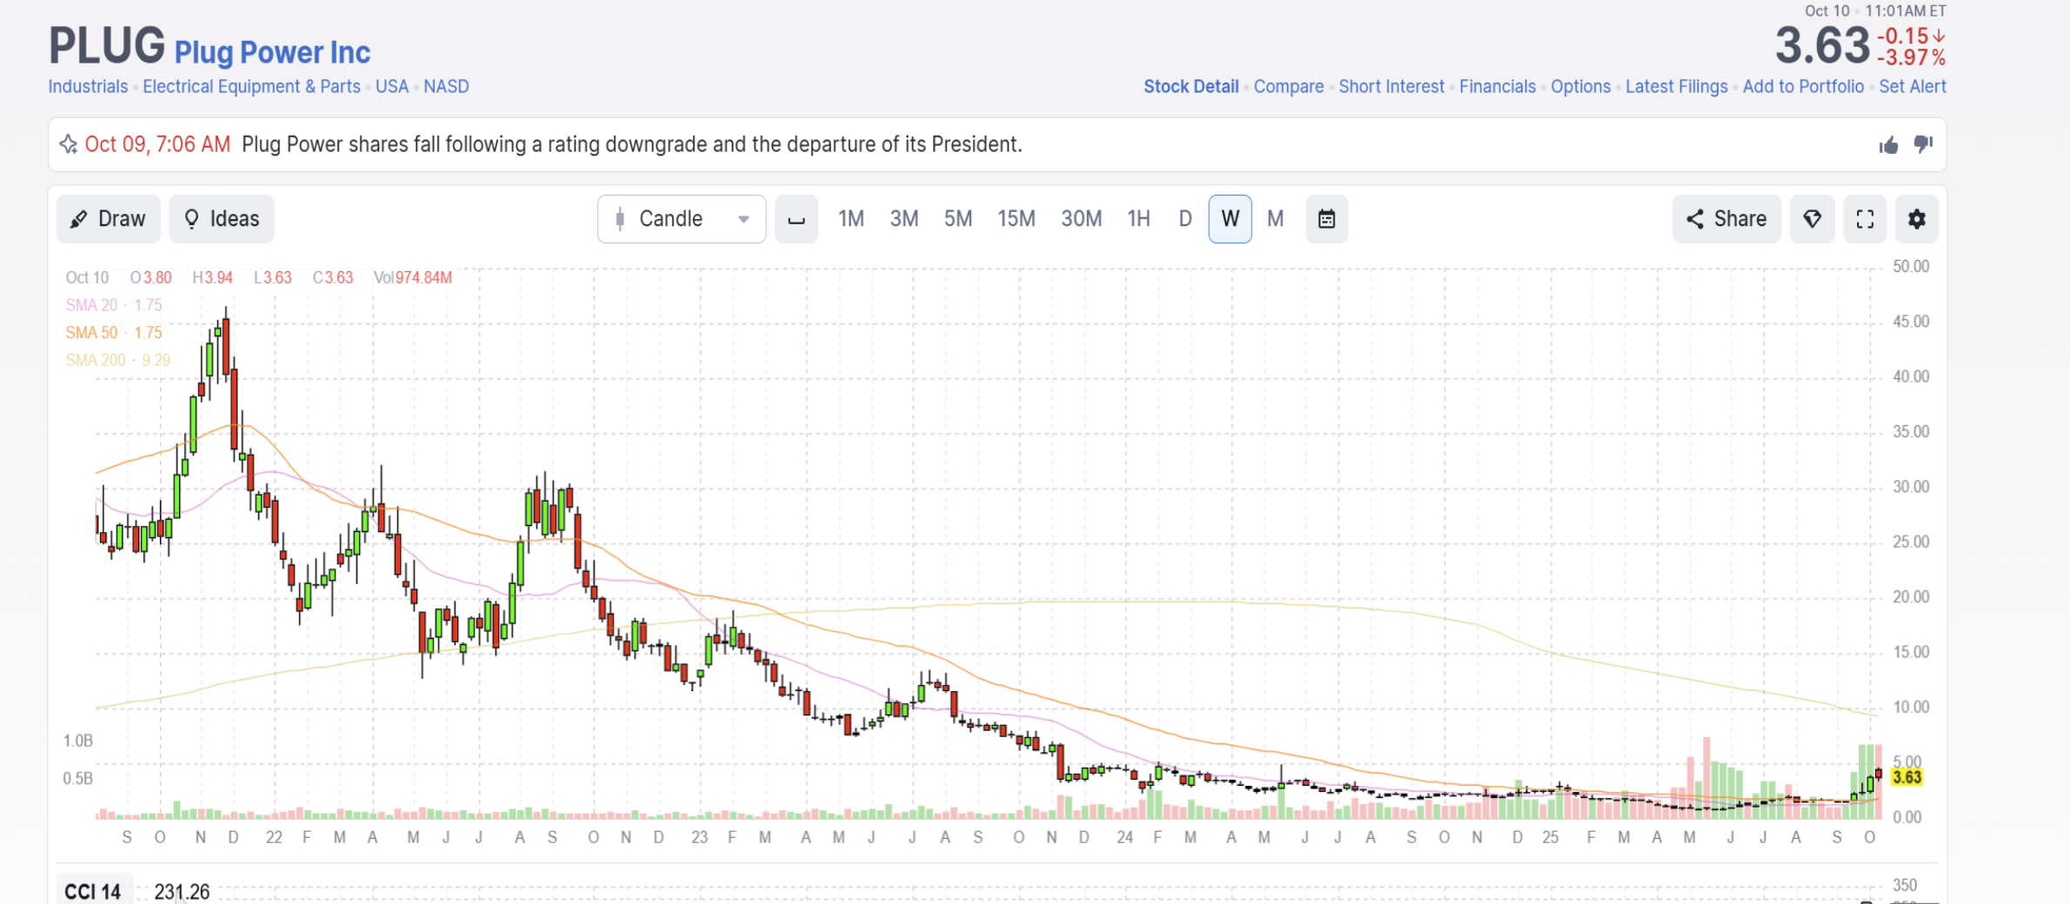Click the yellow 3.63 current price marker
The height and width of the screenshot is (904, 2070).
(x=1907, y=777)
